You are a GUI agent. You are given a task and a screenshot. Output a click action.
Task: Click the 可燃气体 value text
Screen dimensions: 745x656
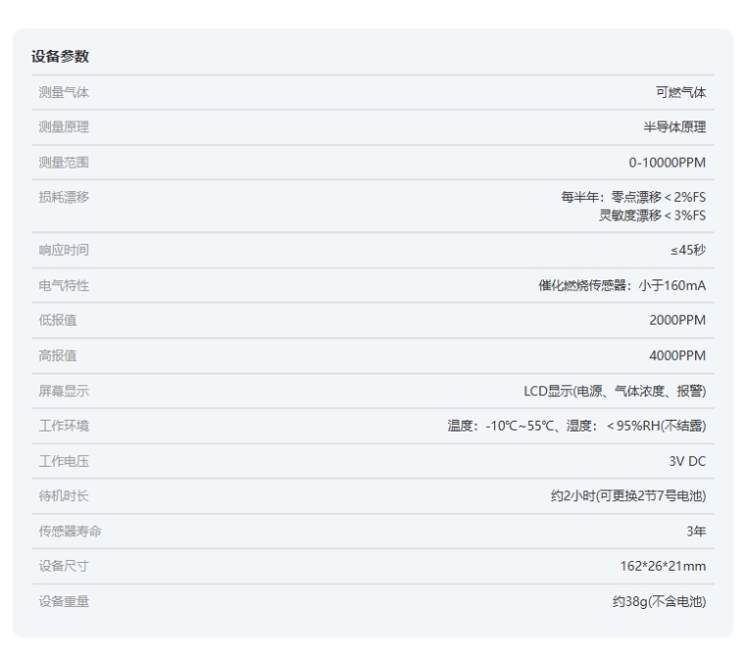pos(680,93)
